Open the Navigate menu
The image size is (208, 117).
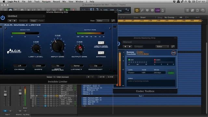coord(46,2)
